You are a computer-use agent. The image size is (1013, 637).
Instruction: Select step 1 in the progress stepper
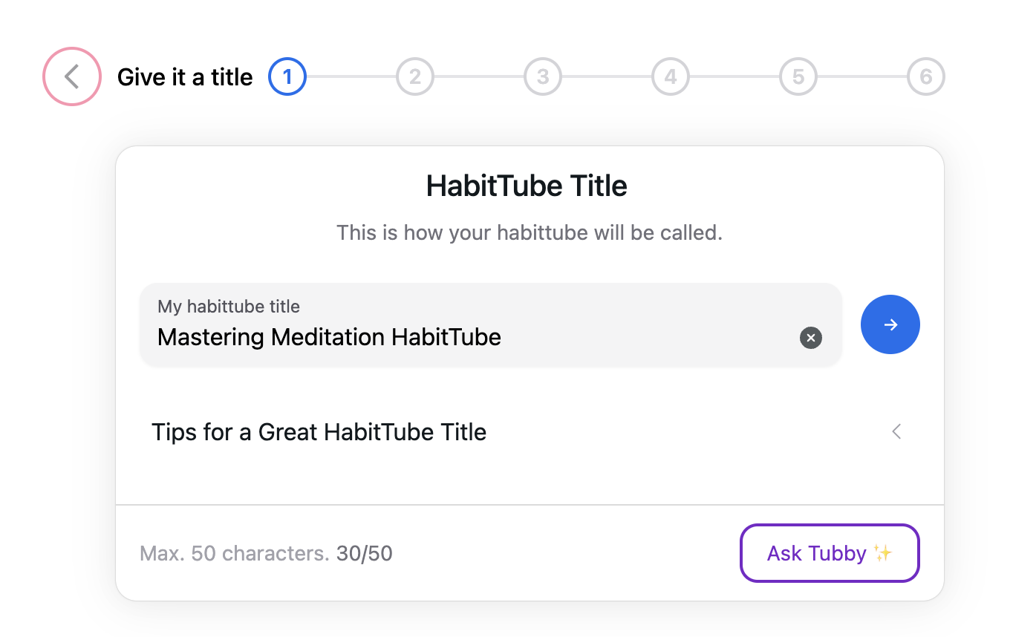[287, 76]
